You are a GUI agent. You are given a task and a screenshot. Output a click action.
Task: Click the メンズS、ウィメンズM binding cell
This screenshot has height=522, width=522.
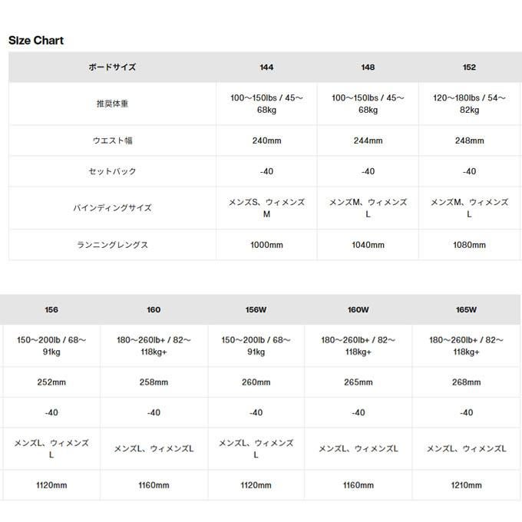[x=266, y=208]
